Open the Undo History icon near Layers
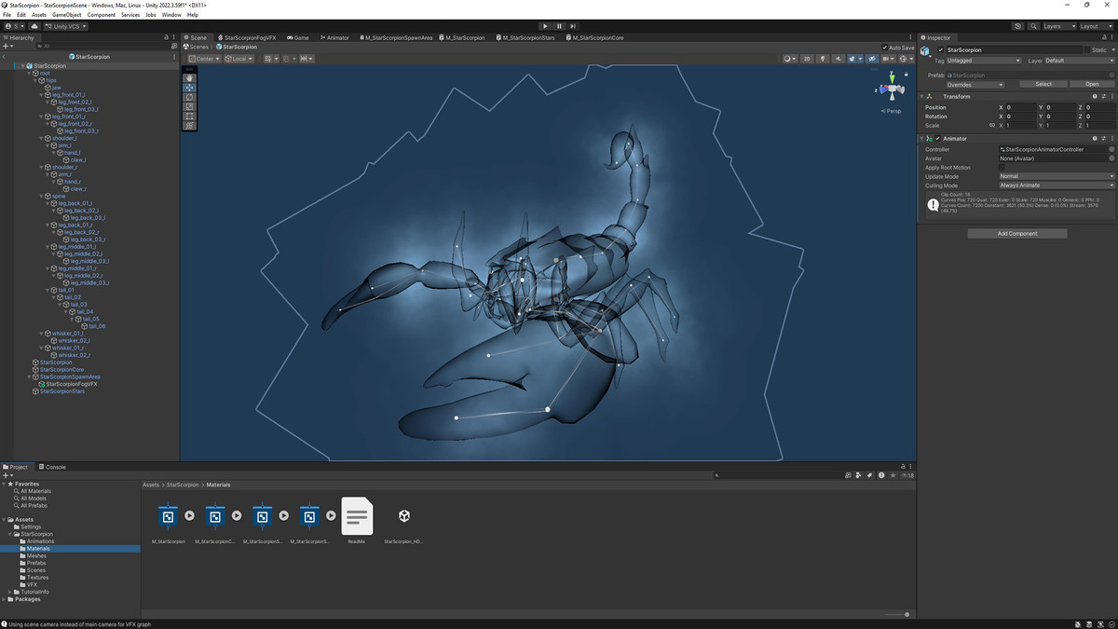1118x629 pixels. pos(1018,26)
